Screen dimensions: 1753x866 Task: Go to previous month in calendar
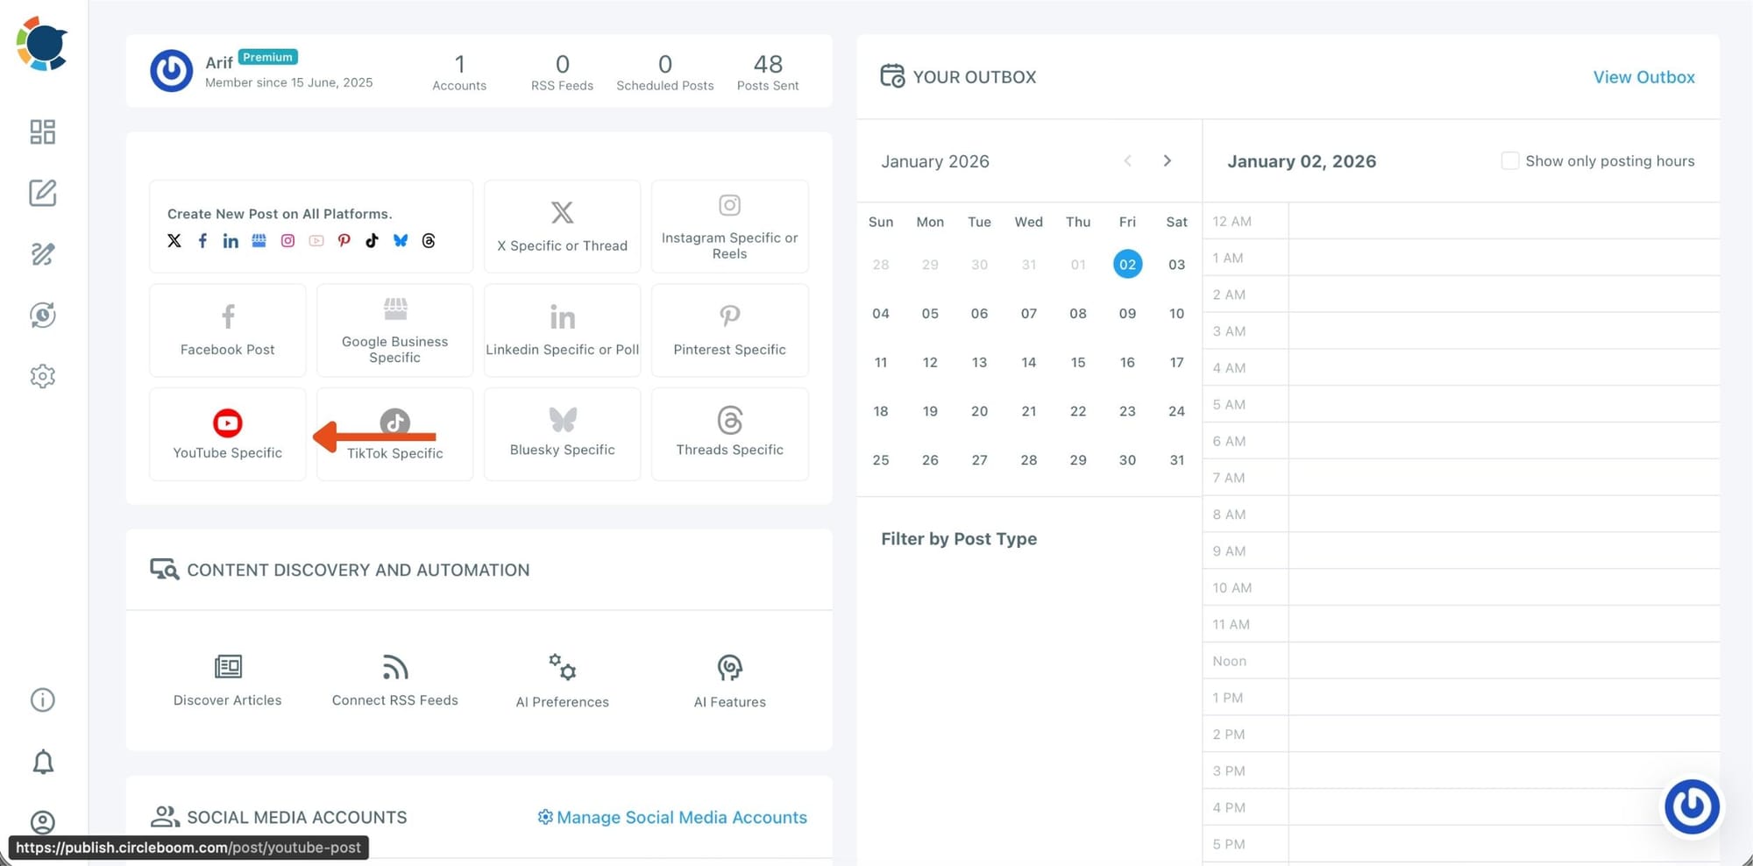(x=1128, y=161)
